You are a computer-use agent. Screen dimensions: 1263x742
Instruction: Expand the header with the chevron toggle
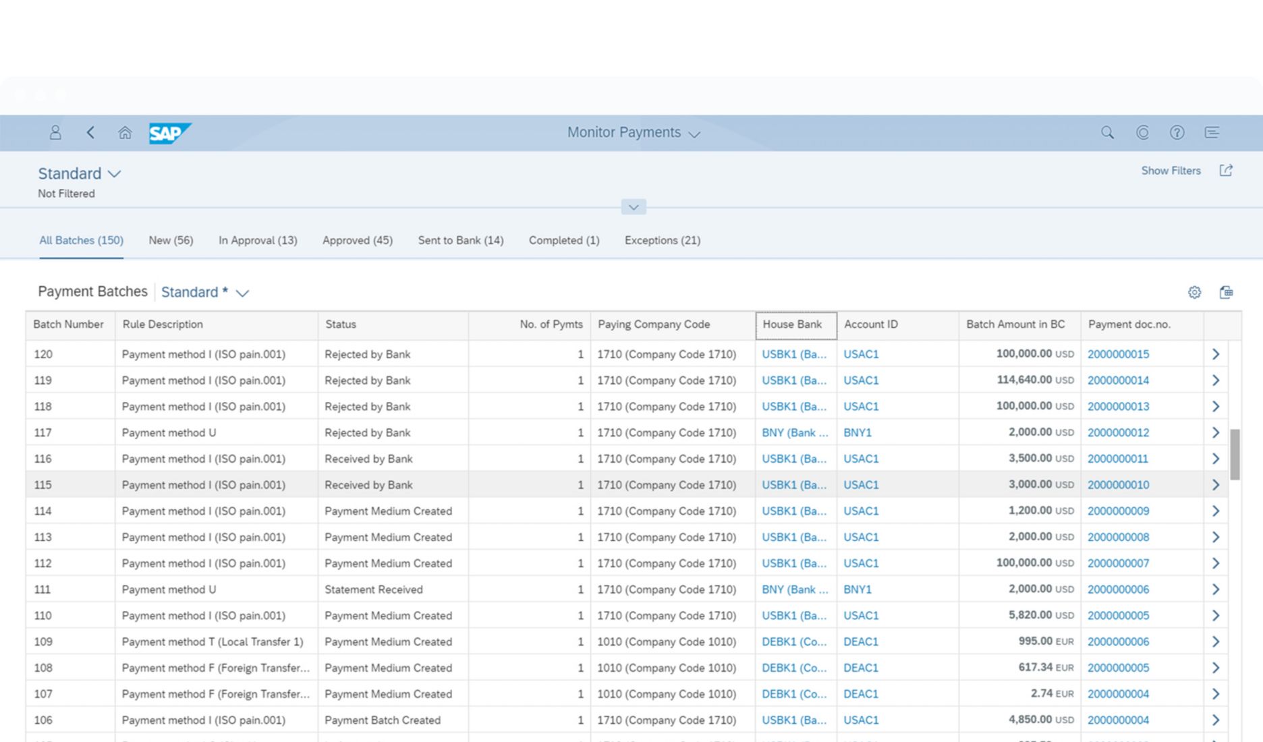(633, 207)
